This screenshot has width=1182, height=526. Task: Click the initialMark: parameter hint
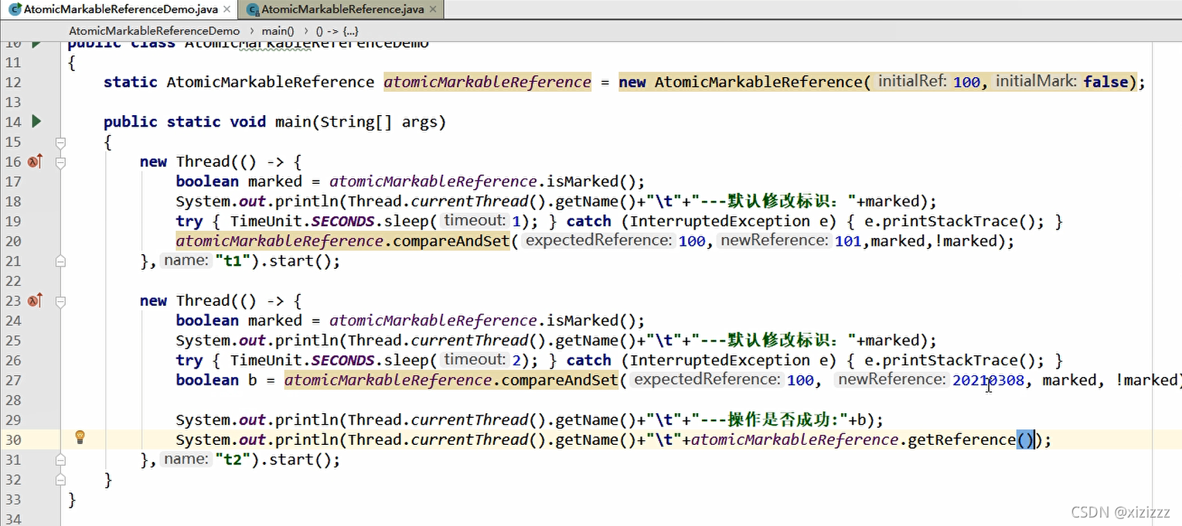click(1036, 81)
